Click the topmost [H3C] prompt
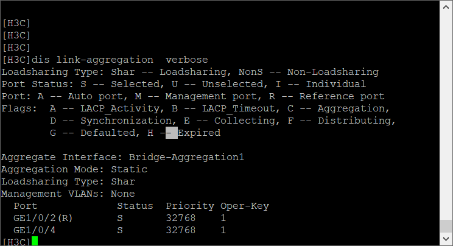The height and width of the screenshot is (246, 453). (16, 23)
